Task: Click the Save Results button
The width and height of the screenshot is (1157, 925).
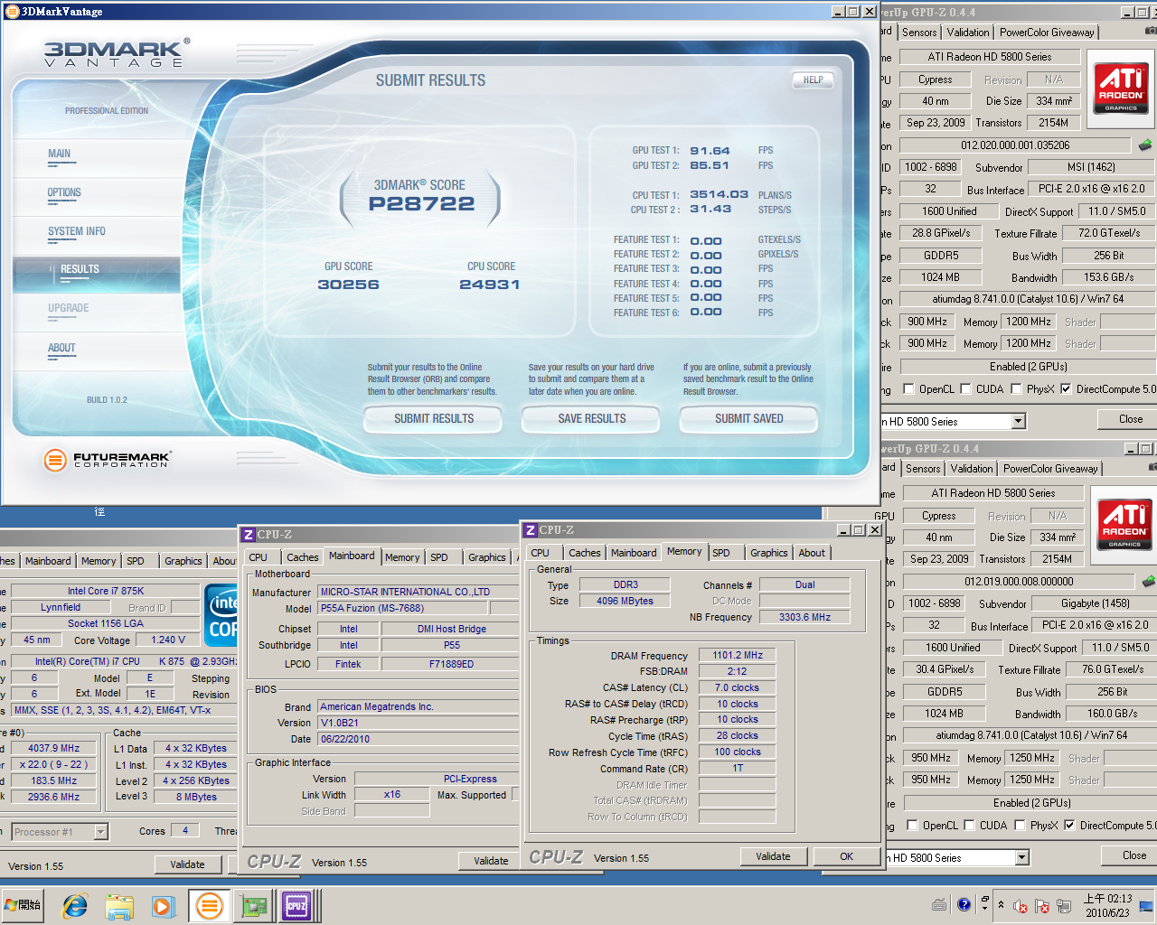Action: coord(592,419)
